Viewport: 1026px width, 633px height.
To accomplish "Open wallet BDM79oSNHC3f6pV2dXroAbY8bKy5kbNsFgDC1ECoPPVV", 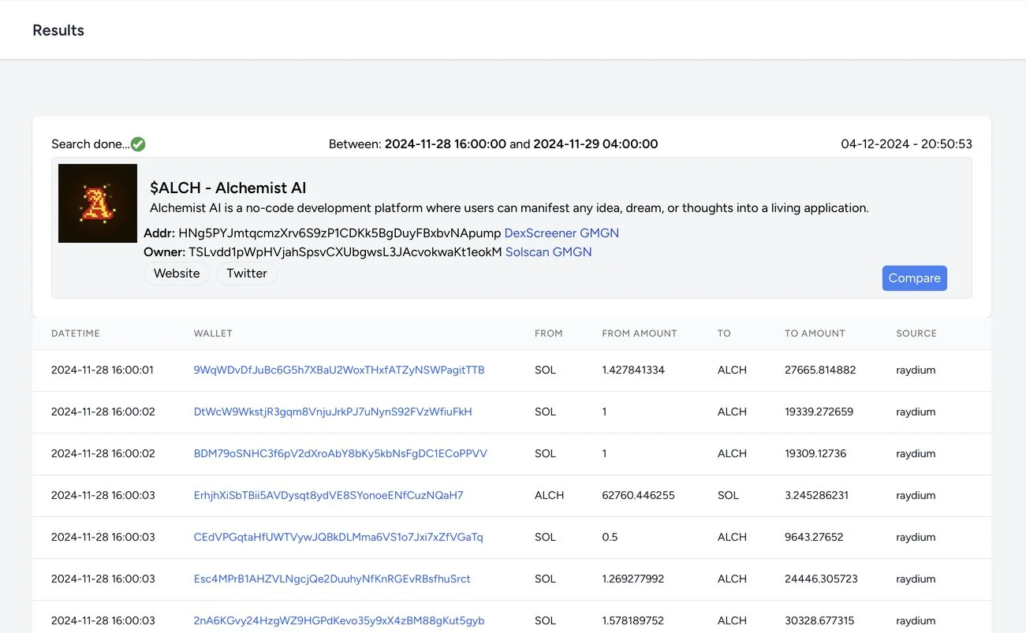I will (341, 453).
